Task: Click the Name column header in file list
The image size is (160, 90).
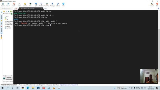Action: coord(7,16)
